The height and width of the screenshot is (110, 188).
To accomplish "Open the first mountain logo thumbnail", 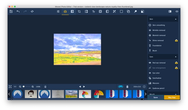I will pos(17,94).
